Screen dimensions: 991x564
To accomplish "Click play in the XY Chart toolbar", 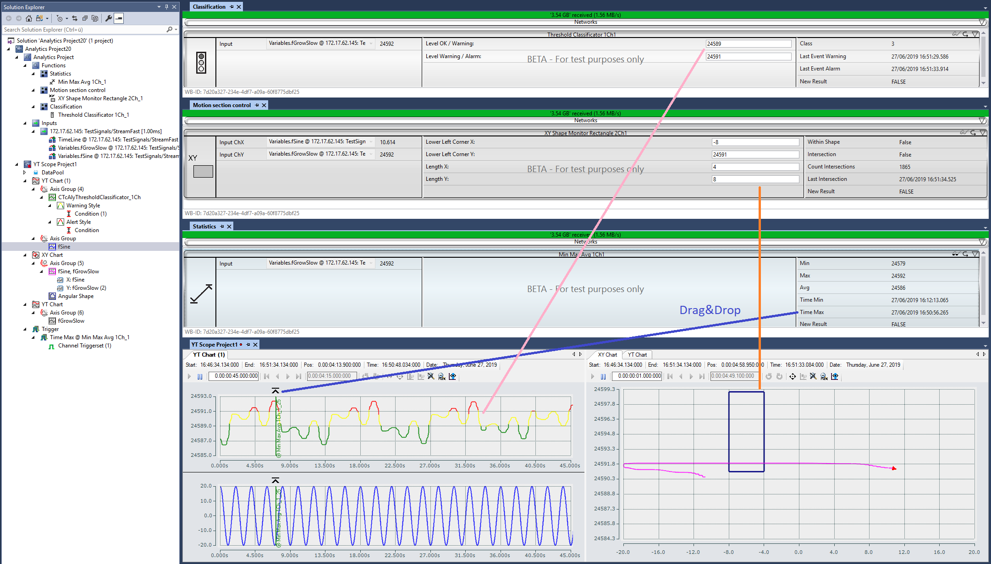I will pos(592,376).
